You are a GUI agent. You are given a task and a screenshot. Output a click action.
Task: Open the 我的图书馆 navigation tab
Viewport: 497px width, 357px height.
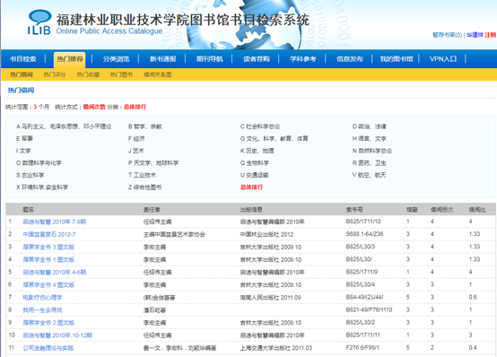point(397,59)
